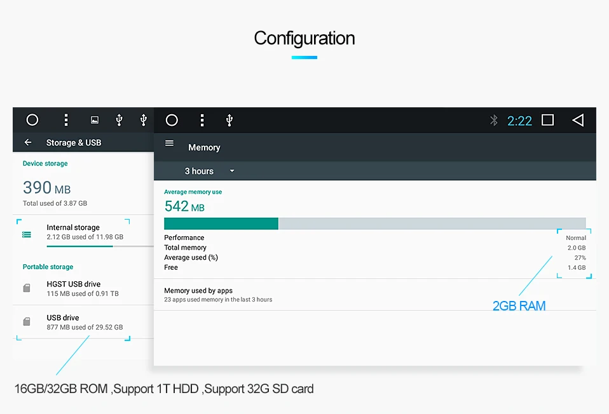
Task: Tap the home circle icon in Memory window
Action: (172, 120)
